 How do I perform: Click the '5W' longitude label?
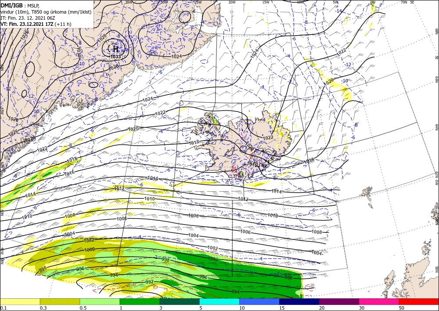click(335, 2)
